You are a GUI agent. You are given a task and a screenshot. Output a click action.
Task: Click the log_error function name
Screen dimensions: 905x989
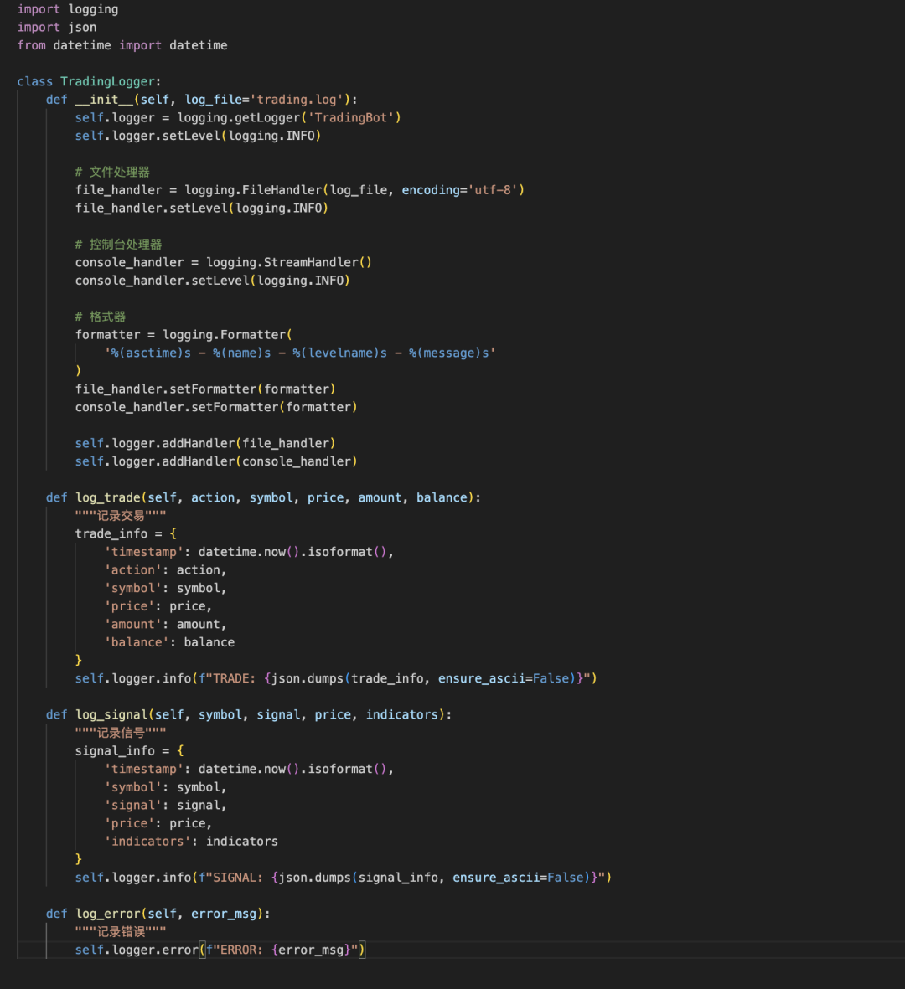pos(108,914)
